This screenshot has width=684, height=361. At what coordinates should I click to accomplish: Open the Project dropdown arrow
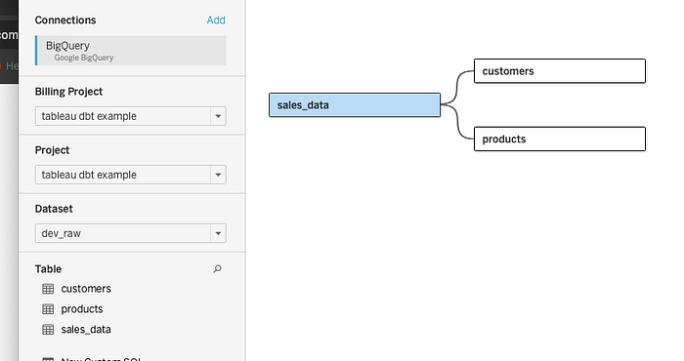point(218,175)
